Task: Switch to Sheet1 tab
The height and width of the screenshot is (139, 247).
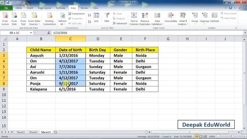Action: pyautogui.click(x=20, y=132)
